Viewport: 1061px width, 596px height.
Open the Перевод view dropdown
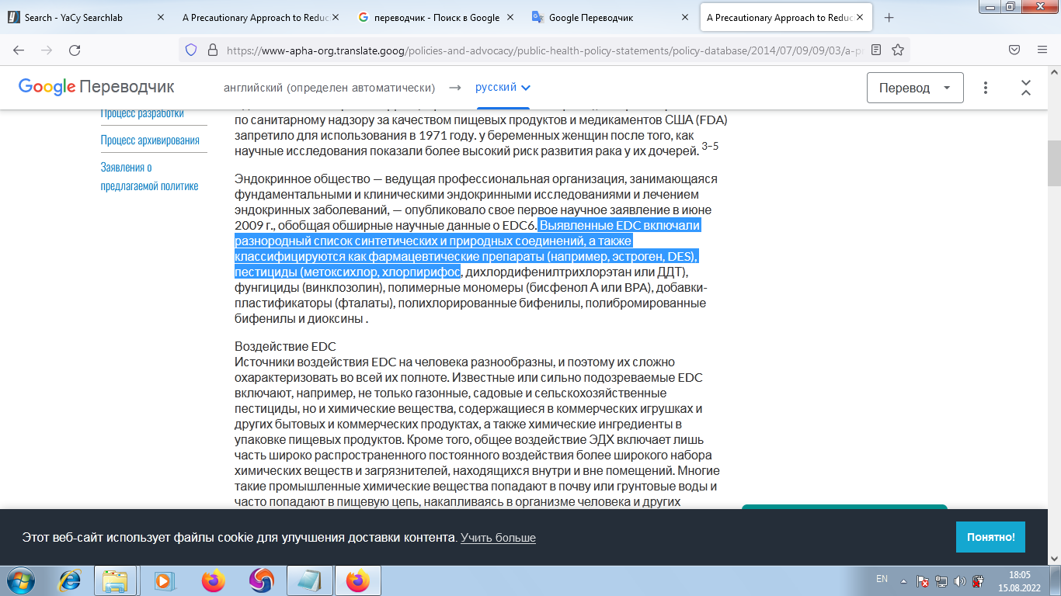(915, 88)
